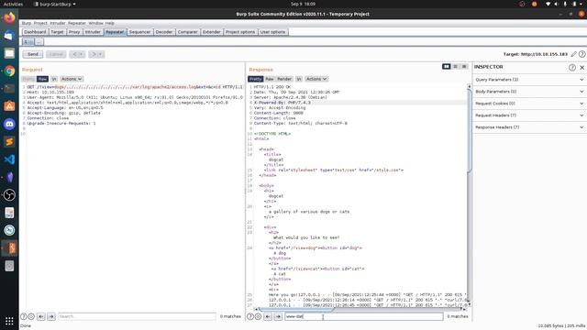Switch to the Proxy tab
The width and height of the screenshot is (587, 330).
coord(74,32)
